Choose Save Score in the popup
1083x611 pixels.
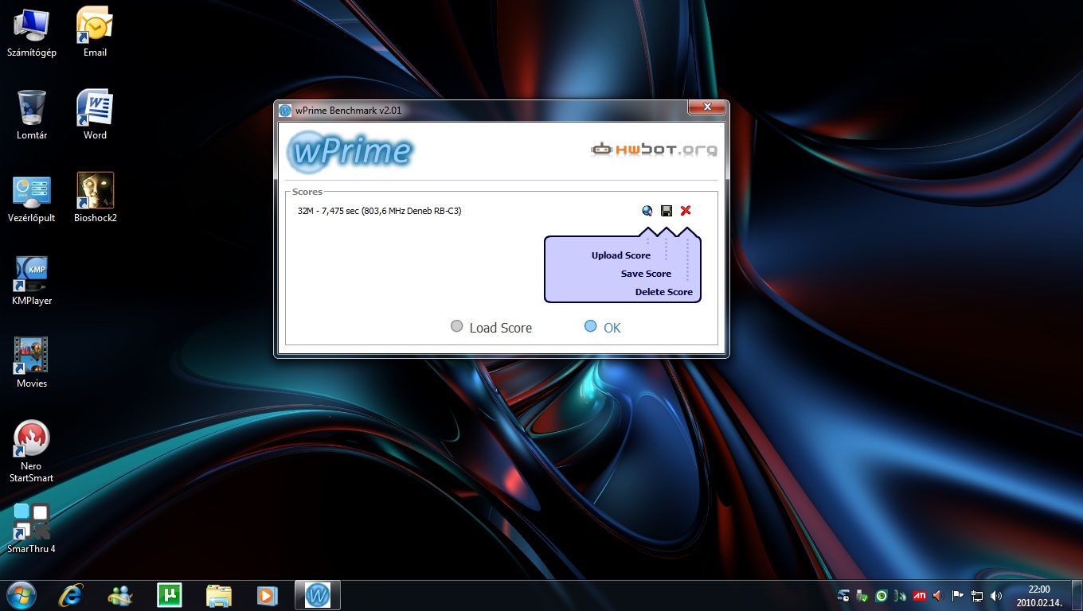(646, 274)
